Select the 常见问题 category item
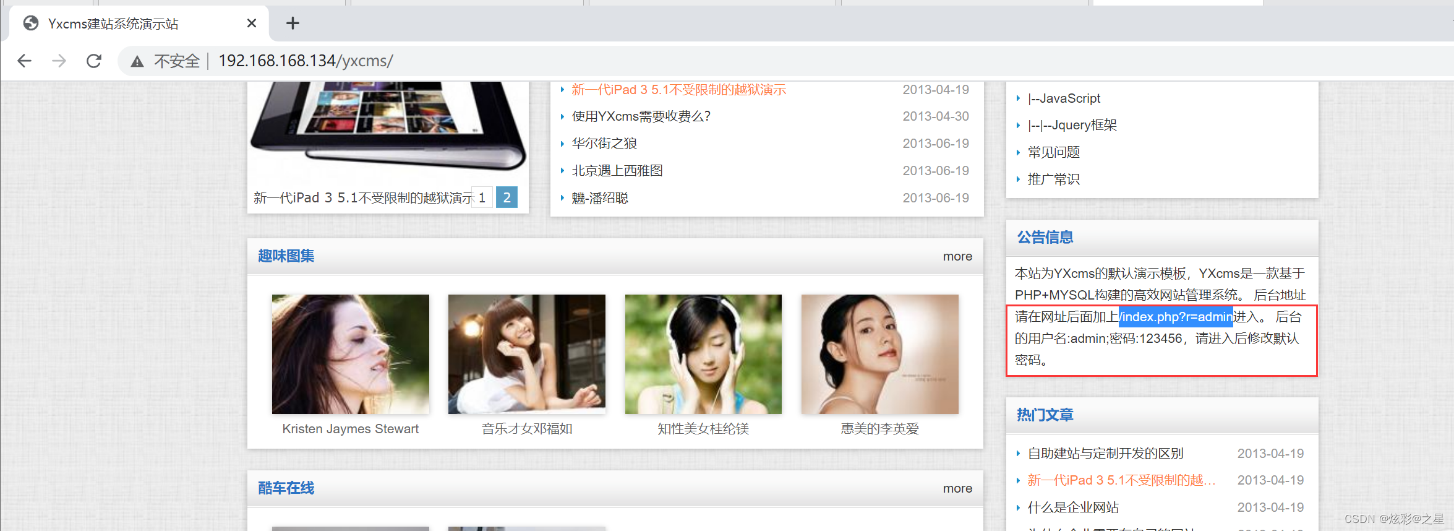1454x531 pixels. pos(1053,152)
